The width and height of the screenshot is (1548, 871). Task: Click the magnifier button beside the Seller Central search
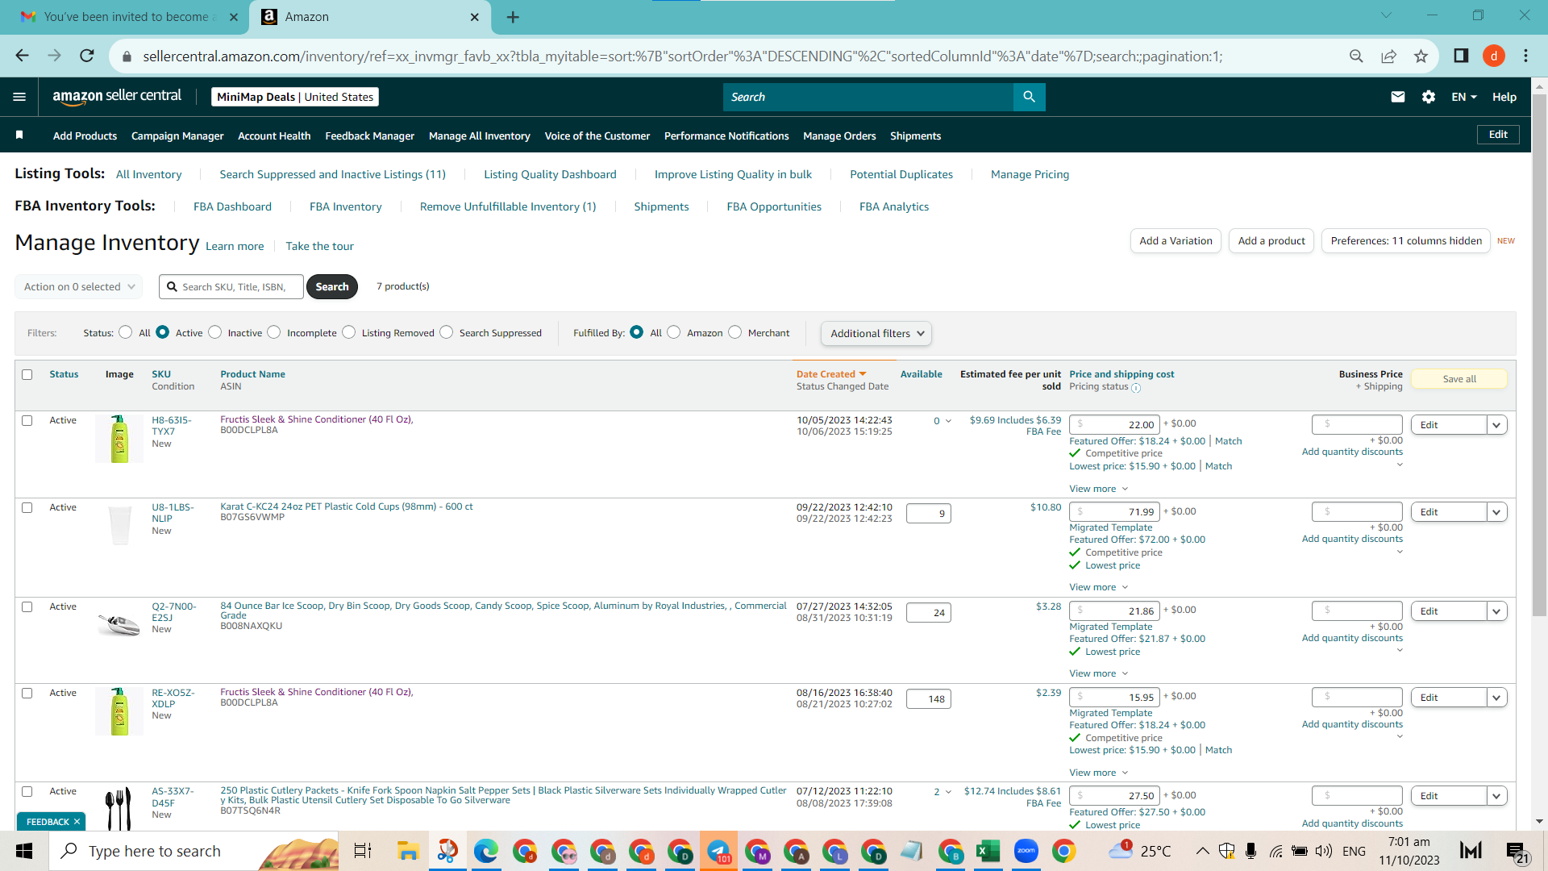1029,97
